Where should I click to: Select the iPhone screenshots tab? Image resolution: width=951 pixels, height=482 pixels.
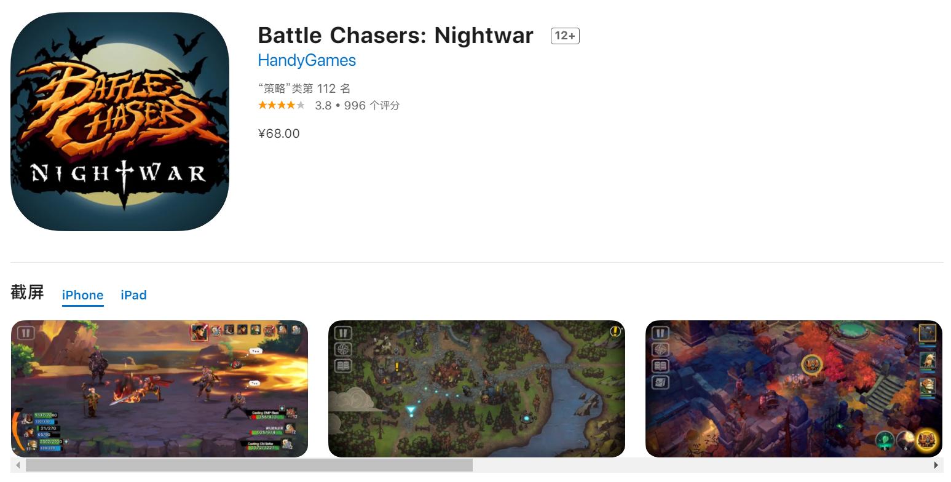pyautogui.click(x=82, y=295)
